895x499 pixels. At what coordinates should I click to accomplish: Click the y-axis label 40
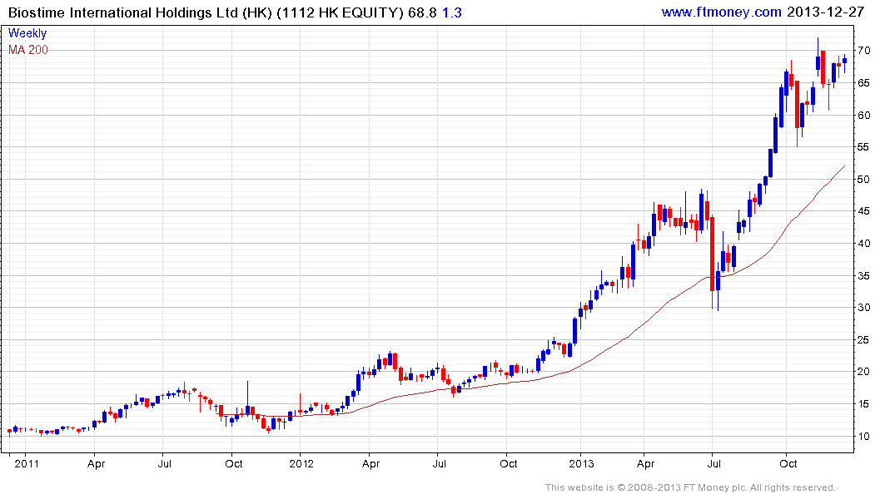863,244
